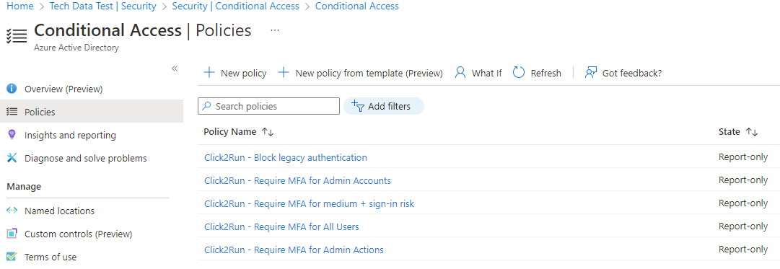
Task: Click Diagnose and solve problems wrench icon
Action: pos(12,158)
